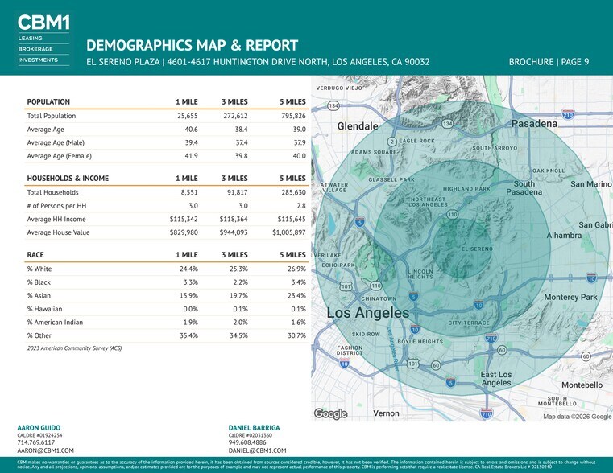Click the CBM1 company logo

click(43, 23)
